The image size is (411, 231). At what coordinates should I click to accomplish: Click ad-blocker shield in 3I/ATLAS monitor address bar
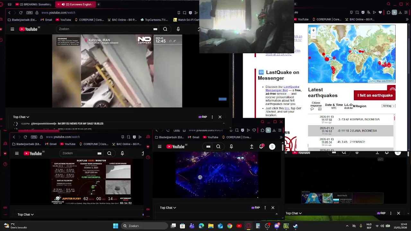point(134,137)
